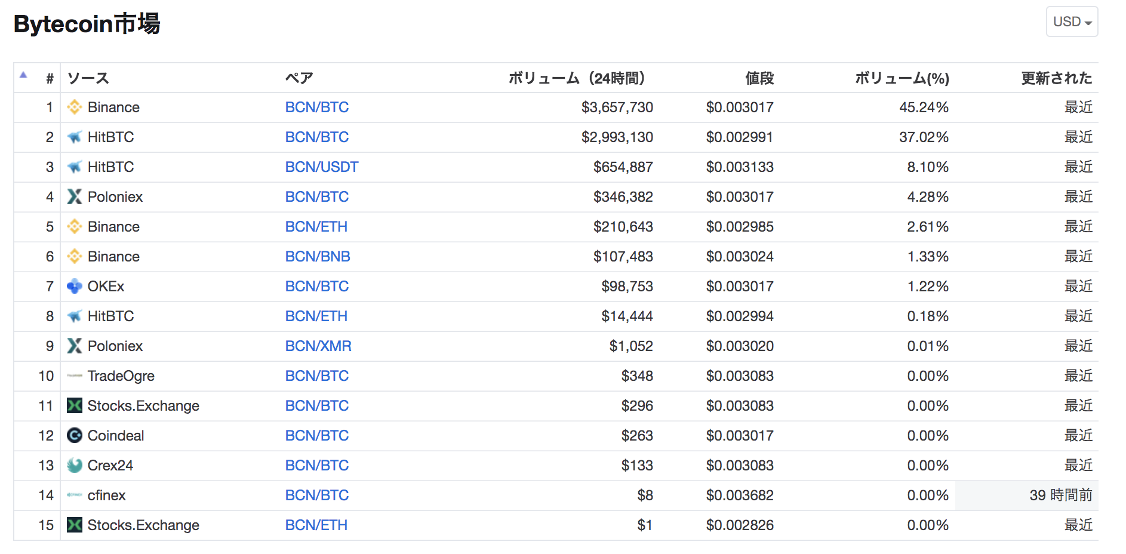Click the Crex24 logo in row 13

[74, 466]
